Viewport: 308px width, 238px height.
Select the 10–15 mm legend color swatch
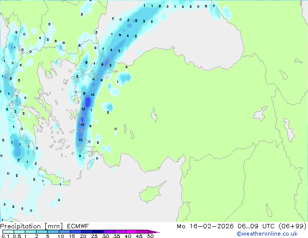(x=64, y=232)
